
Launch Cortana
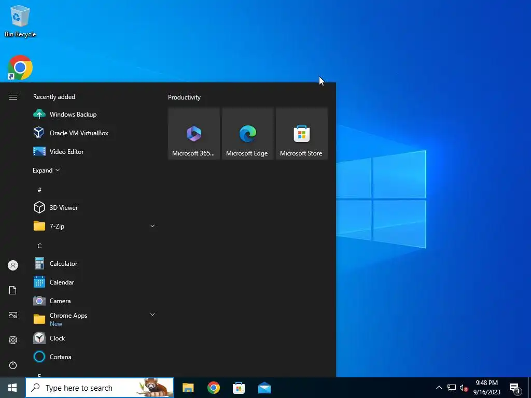point(94,357)
